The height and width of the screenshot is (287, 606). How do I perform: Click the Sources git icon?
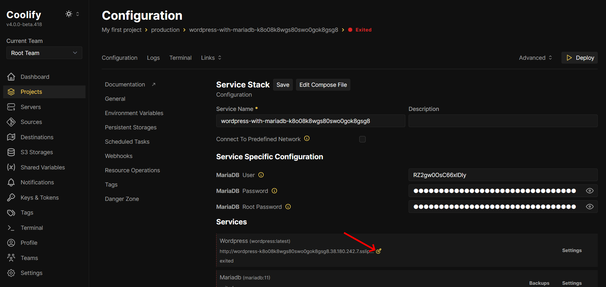[x=11, y=122]
